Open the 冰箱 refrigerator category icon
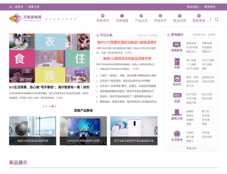The width and height of the screenshot is (227, 174). (177, 62)
